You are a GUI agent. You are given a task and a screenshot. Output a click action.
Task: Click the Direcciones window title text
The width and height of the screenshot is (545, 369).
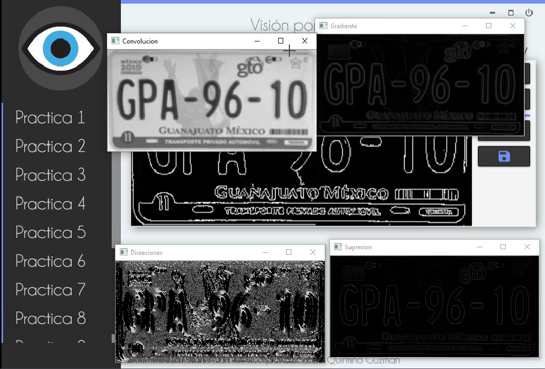click(146, 253)
